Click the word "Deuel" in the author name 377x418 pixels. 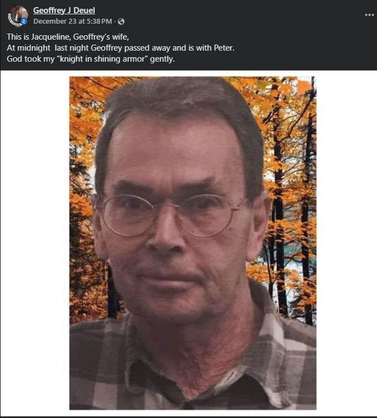pos(84,10)
